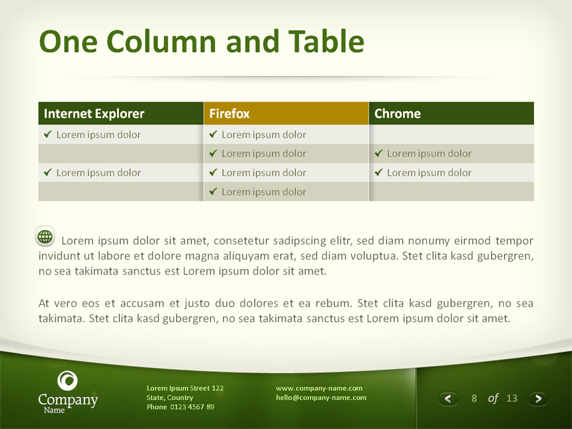This screenshot has height=429, width=572.
Task: Click the globe icon beside the paragraph
Action: coord(45,236)
